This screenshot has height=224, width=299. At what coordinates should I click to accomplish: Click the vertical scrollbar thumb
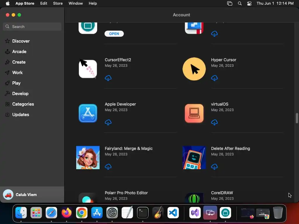click(x=297, y=118)
